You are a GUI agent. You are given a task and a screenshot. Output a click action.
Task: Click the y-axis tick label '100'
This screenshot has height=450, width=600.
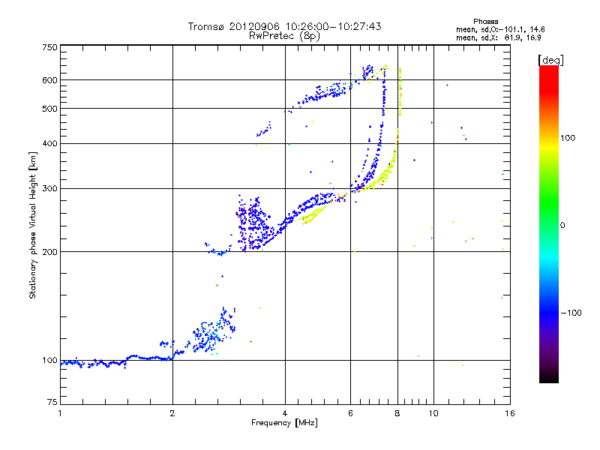click(x=49, y=360)
